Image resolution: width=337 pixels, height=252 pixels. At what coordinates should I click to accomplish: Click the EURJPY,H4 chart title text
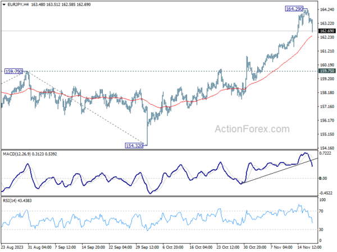click(x=18, y=4)
